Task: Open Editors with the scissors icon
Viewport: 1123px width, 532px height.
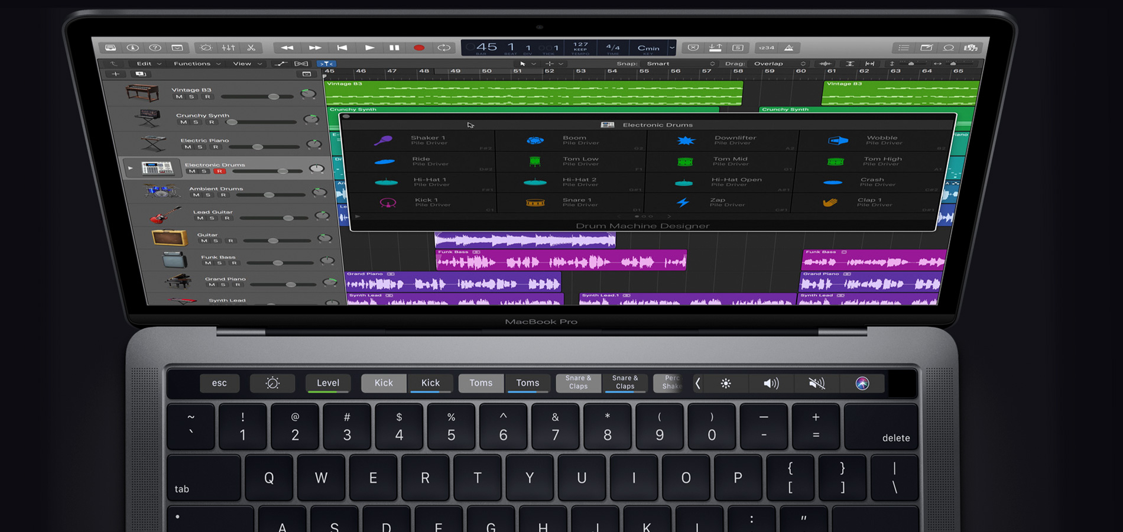Action: pos(251,48)
